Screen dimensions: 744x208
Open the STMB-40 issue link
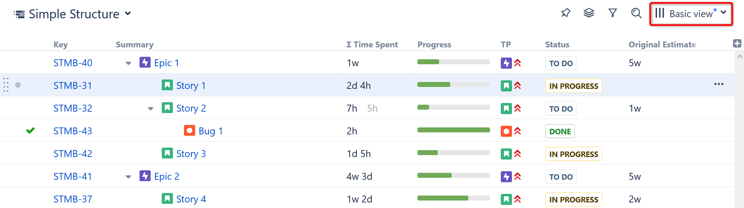pos(73,63)
